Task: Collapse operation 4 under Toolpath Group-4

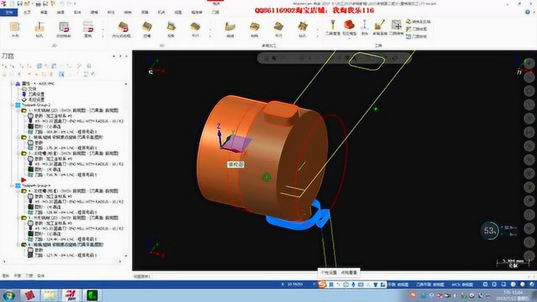Action: point(18,191)
